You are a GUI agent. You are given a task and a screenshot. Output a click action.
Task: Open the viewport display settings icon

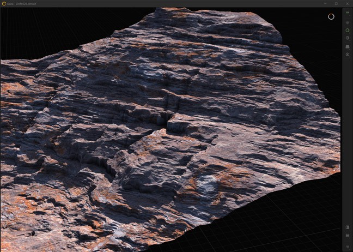(348, 22)
